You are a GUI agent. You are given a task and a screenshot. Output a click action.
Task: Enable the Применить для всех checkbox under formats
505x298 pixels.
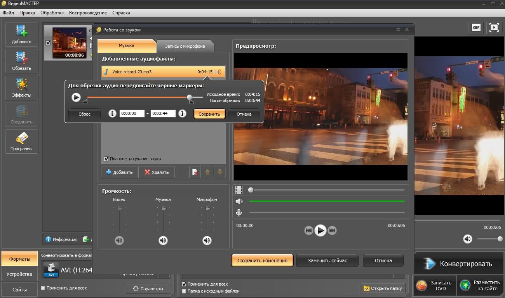coord(43,288)
